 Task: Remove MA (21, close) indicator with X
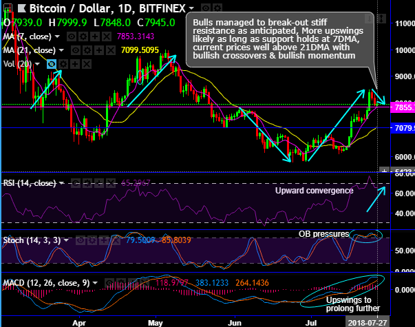[x=111, y=50]
